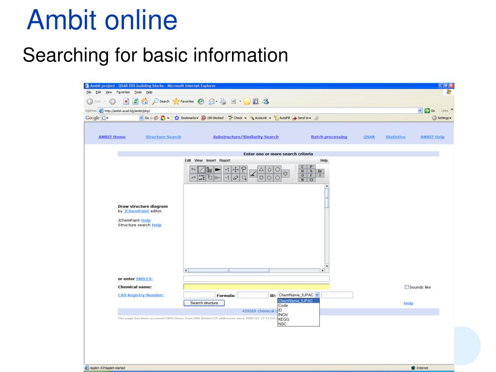
Task: Click the yellow Chemical name field
Action: (257, 287)
